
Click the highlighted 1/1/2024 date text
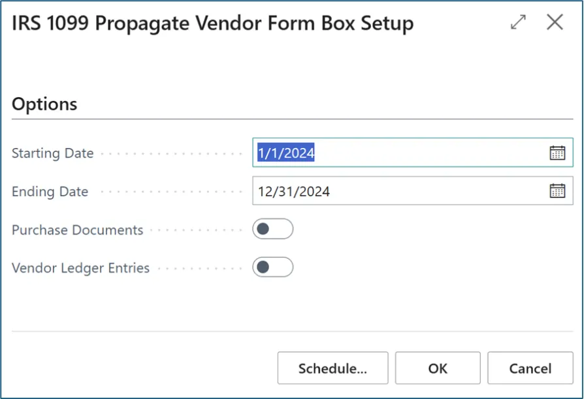click(286, 153)
